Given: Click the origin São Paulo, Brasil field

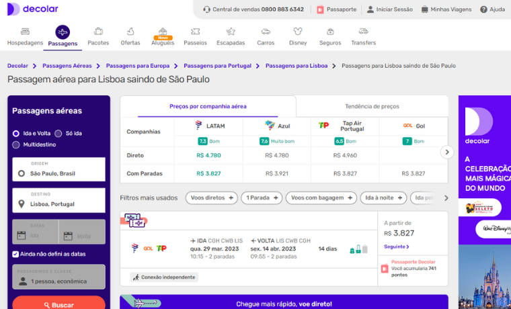Looking at the screenshot, I should [x=58, y=169].
